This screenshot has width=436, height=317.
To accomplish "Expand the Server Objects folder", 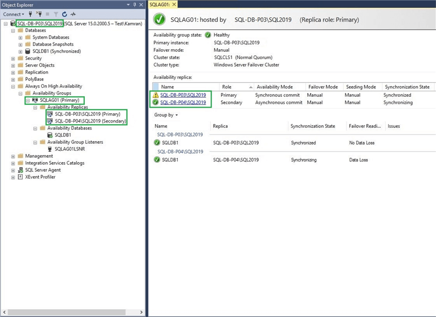I will [x=13, y=65].
